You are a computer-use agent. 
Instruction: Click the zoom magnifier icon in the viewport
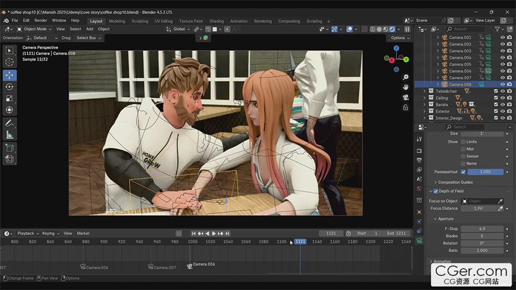[x=405, y=77]
